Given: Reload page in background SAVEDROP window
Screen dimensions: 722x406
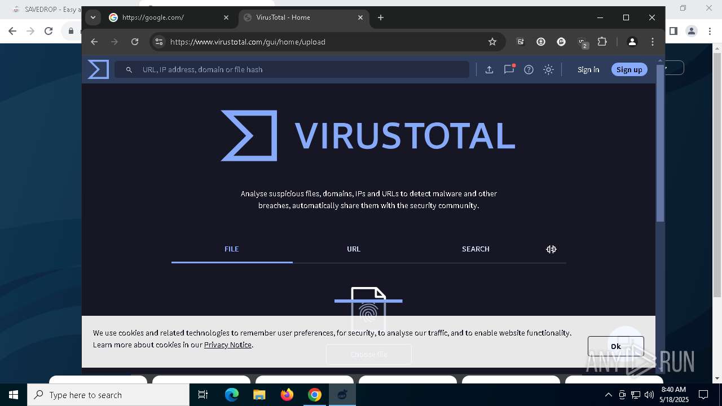Looking at the screenshot, I should [x=49, y=31].
